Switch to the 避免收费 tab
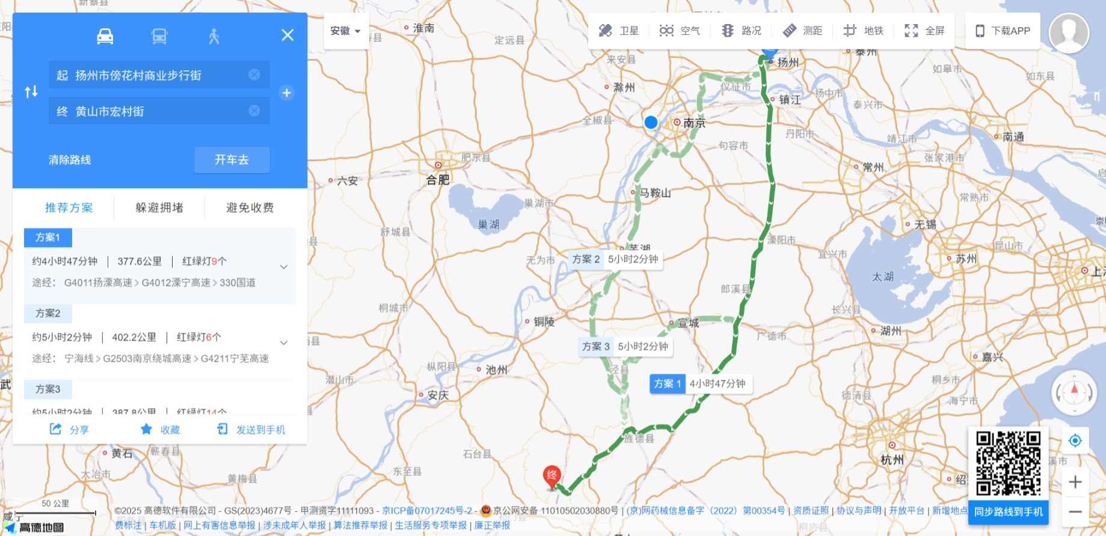 tap(250, 208)
